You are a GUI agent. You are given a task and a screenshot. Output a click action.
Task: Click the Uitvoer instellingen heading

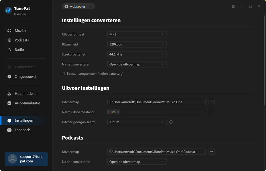[x=85, y=88]
